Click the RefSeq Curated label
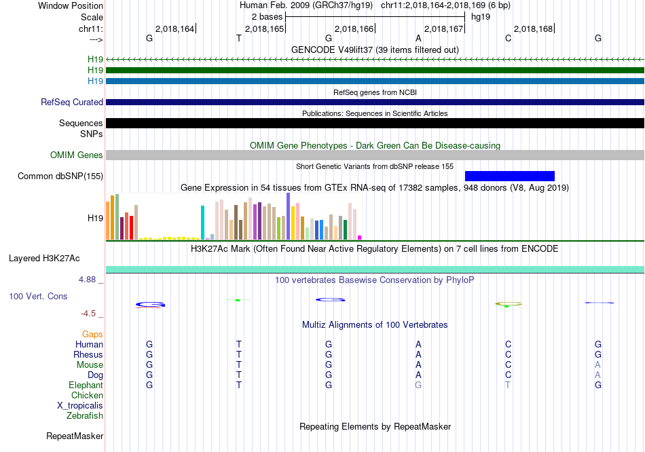This screenshot has width=645, height=452. point(71,102)
